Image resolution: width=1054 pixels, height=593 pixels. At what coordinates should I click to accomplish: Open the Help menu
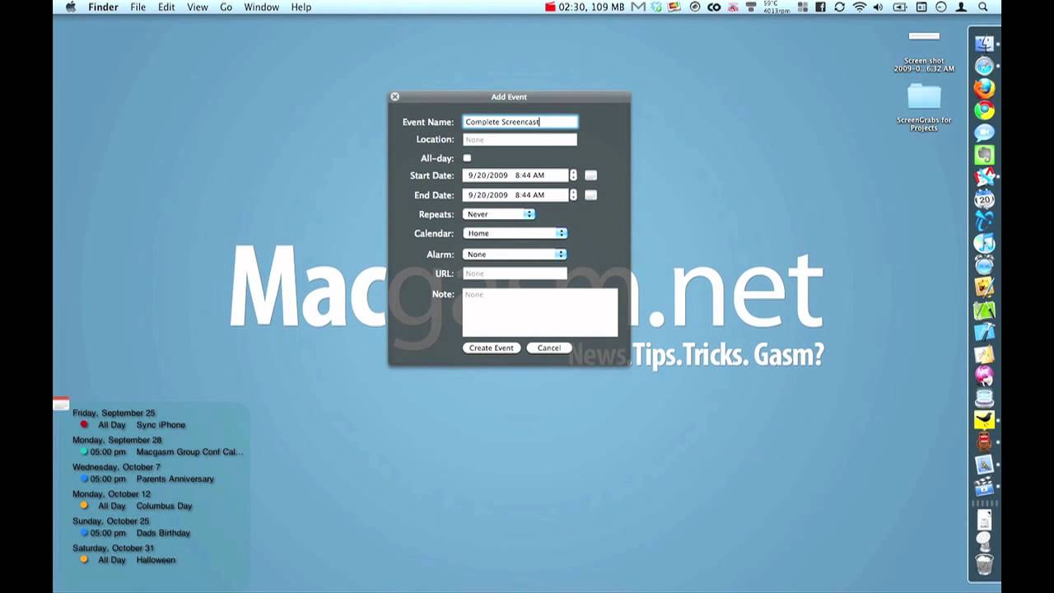pyautogui.click(x=301, y=7)
